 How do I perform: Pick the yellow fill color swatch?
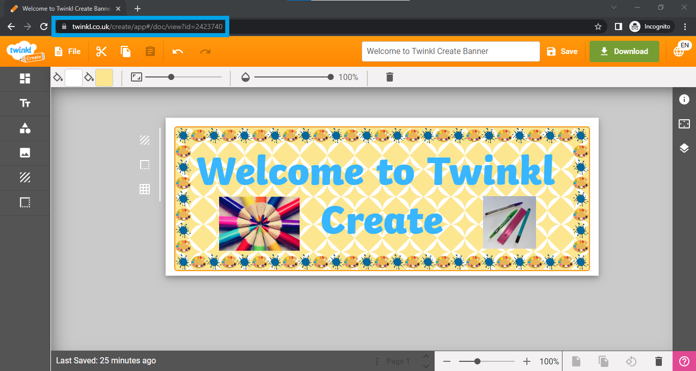[104, 77]
